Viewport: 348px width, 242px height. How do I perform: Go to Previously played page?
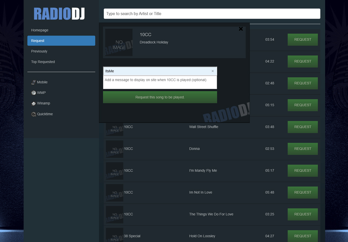click(x=39, y=51)
